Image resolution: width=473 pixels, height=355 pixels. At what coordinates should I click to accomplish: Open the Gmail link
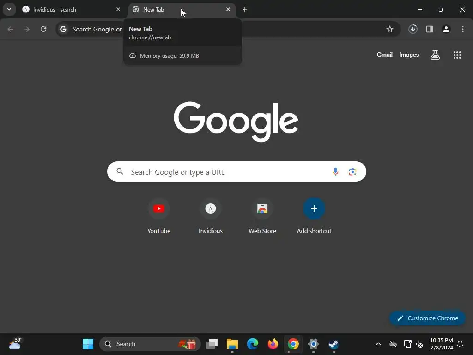tap(385, 55)
